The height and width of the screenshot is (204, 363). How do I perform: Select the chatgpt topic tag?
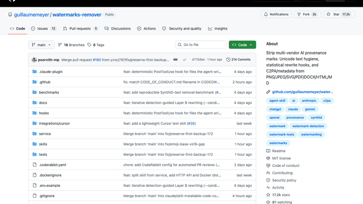(x=275, y=109)
